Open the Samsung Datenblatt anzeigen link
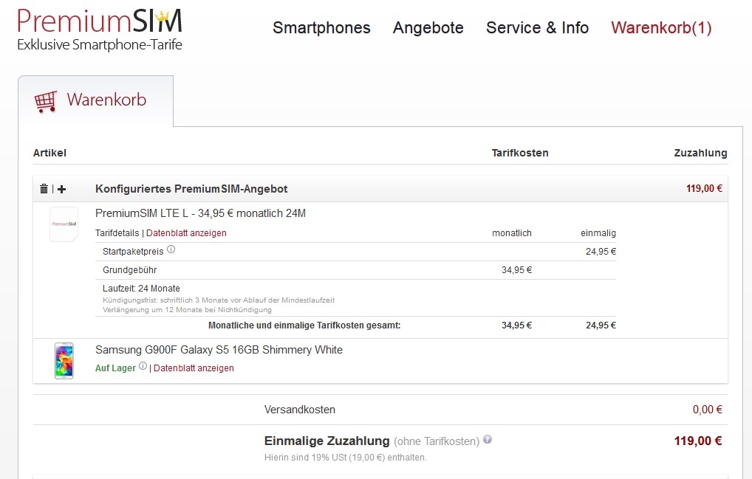This screenshot has width=752, height=479. point(194,368)
